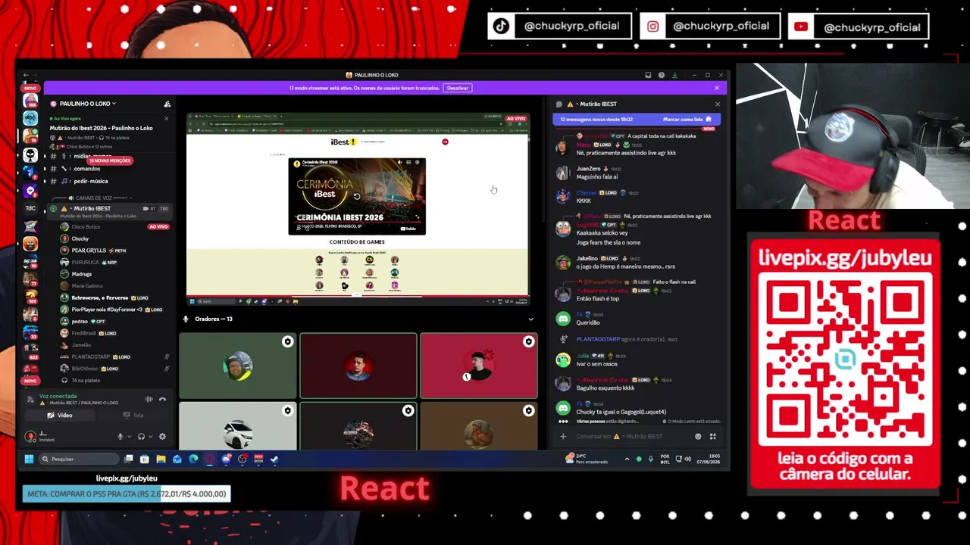The image size is (970, 545).
Task: Click speaker Chico Butico in the stage list
Action: [86, 226]
